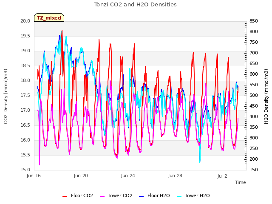Click the Jun 24 date tick label
Image resolution: width=272 pixels, height=204 pixels.
pos(128,176)
